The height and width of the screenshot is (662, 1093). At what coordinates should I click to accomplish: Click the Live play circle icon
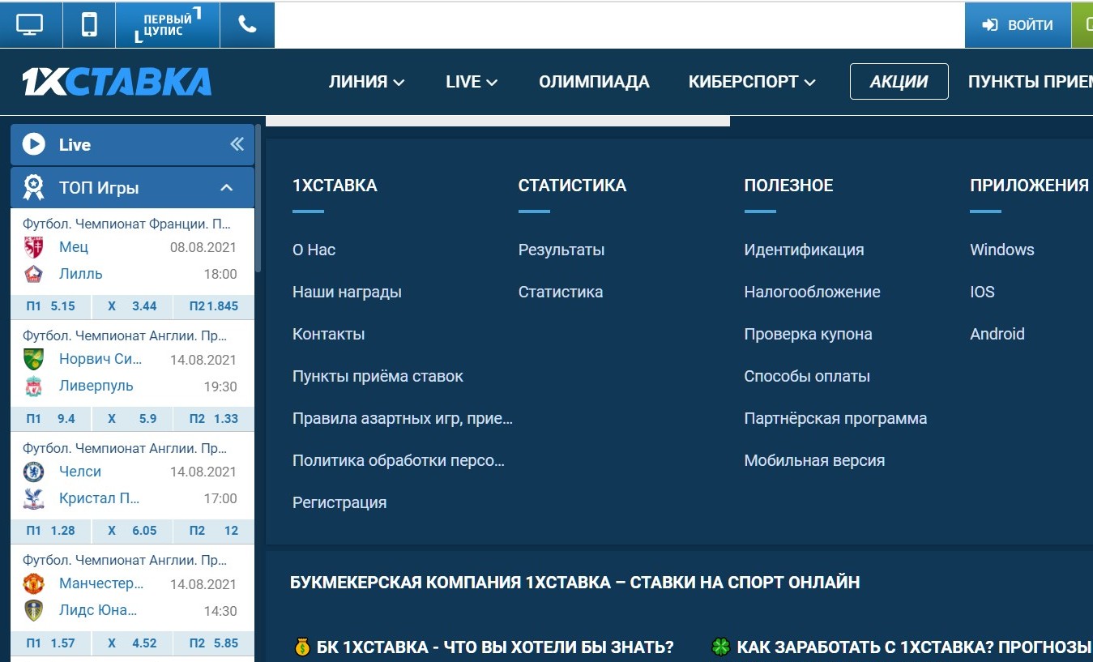pyautogui.click(x=33, y=144)
